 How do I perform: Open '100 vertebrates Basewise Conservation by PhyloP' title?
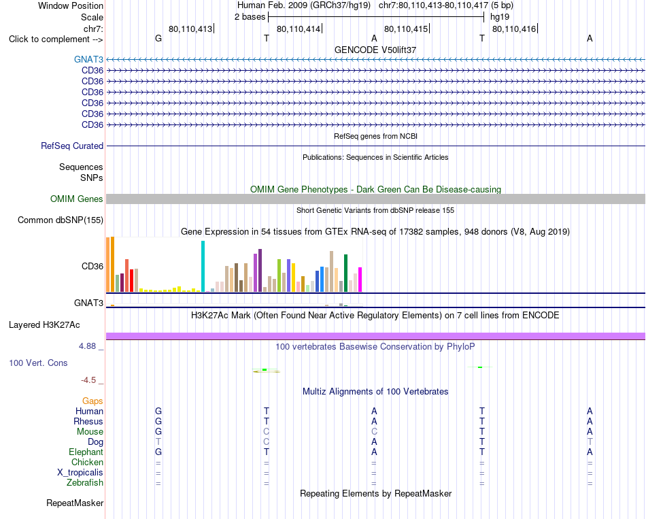(375, 347)
